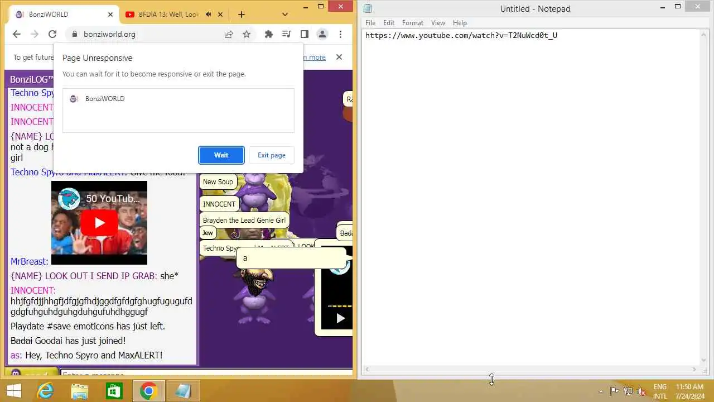Dismiss the Chrome notification bar
The width and height of the screenshot is (714, 402).
pos(339,57)
